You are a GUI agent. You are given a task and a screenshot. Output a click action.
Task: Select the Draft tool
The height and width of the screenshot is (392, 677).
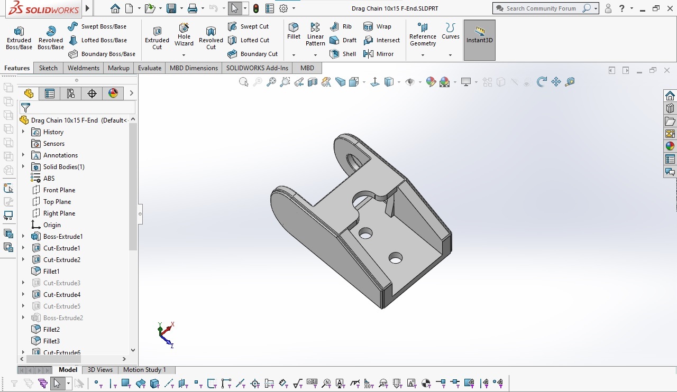coord(343,40)
